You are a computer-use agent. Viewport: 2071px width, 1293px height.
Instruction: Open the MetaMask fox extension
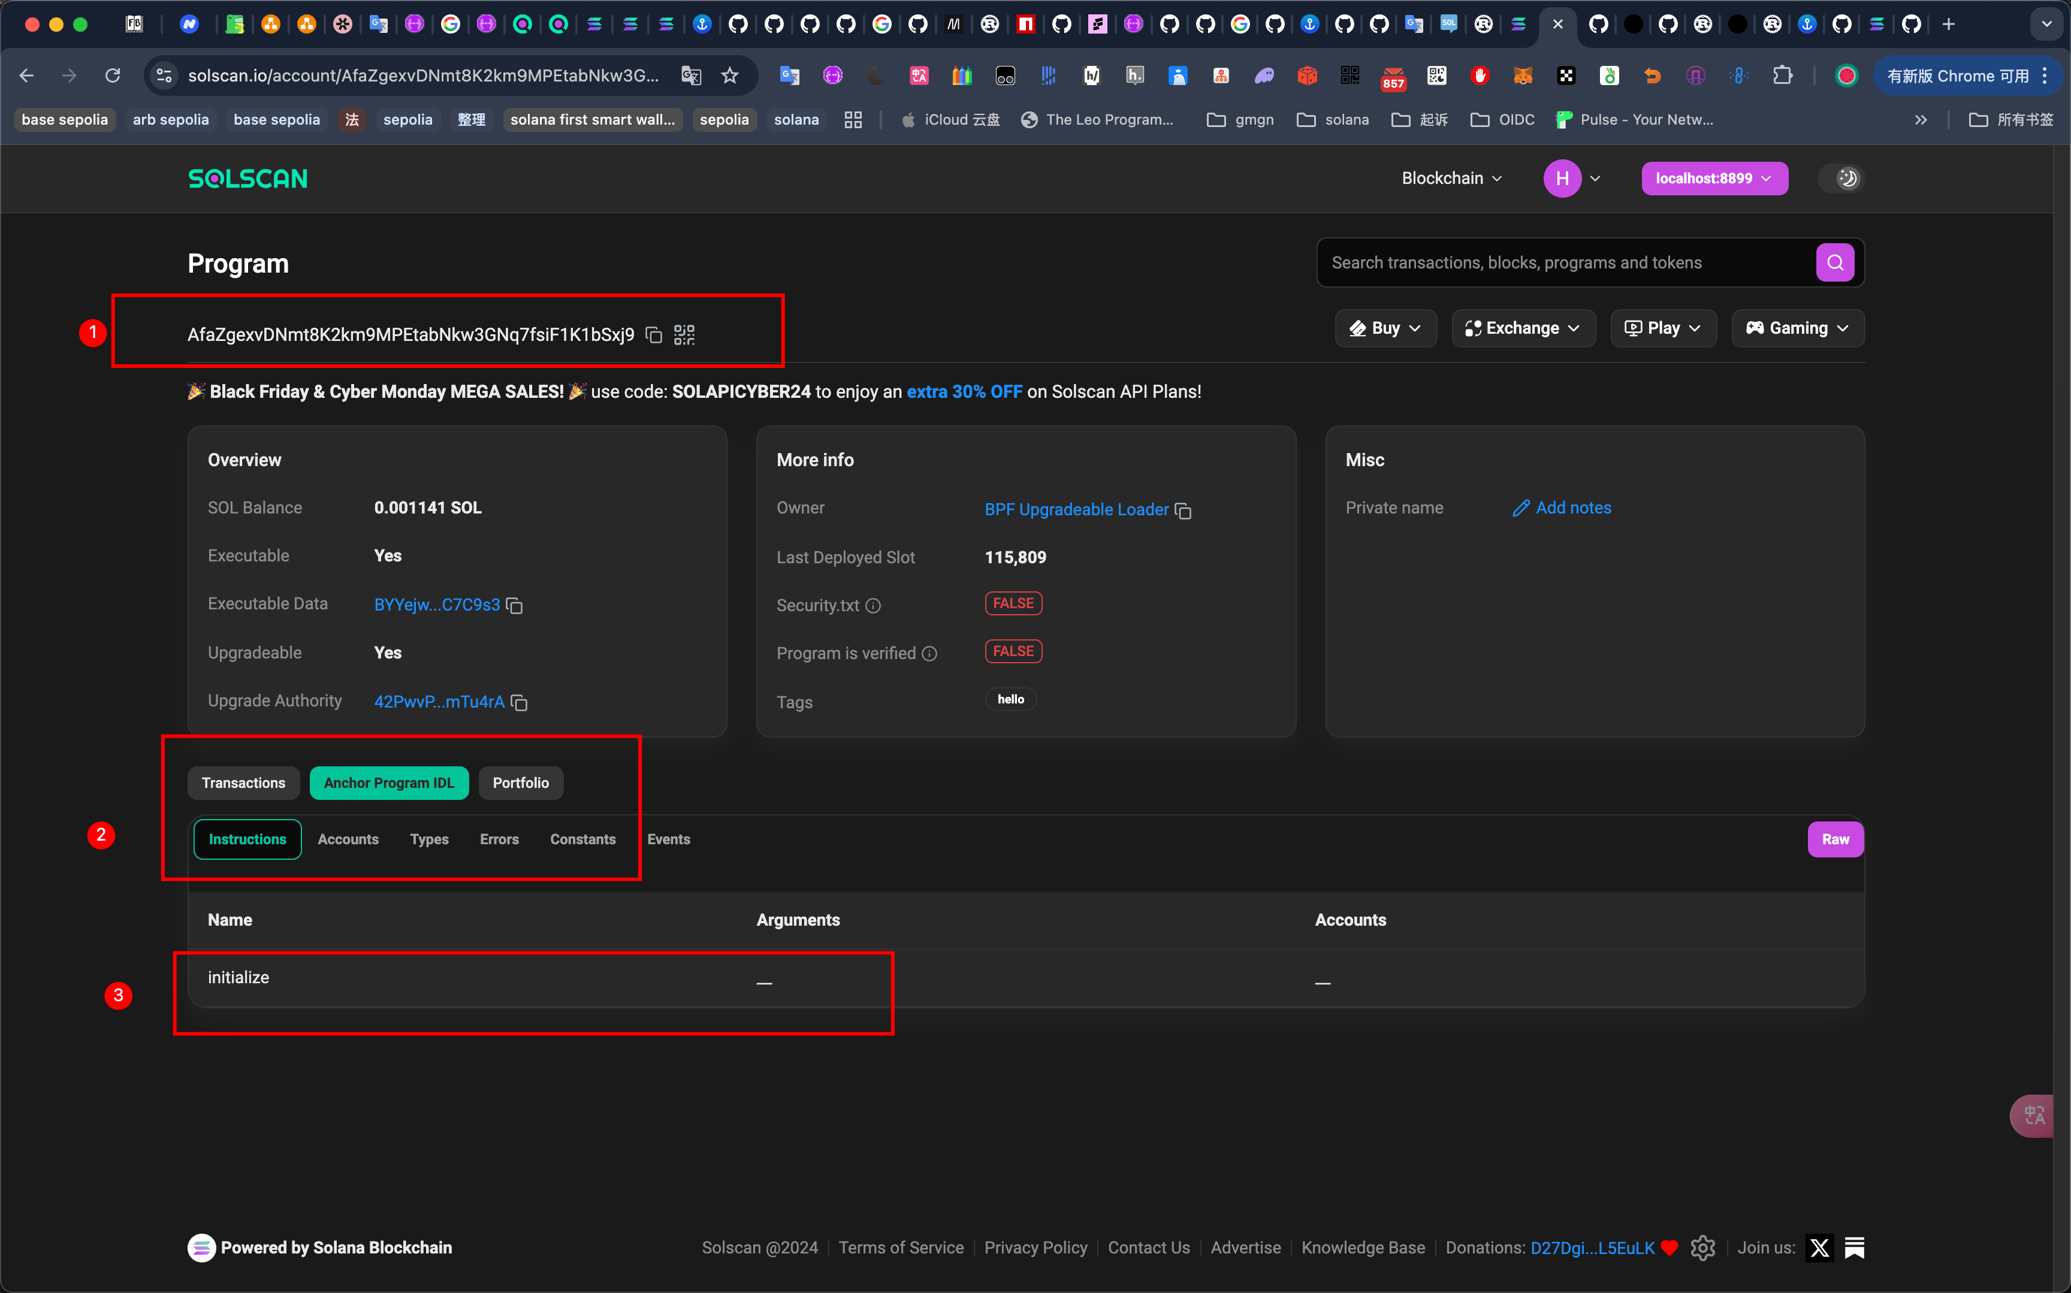point(1523,76)
